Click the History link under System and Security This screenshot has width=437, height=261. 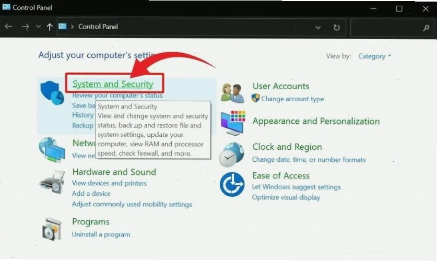(83, 115)
